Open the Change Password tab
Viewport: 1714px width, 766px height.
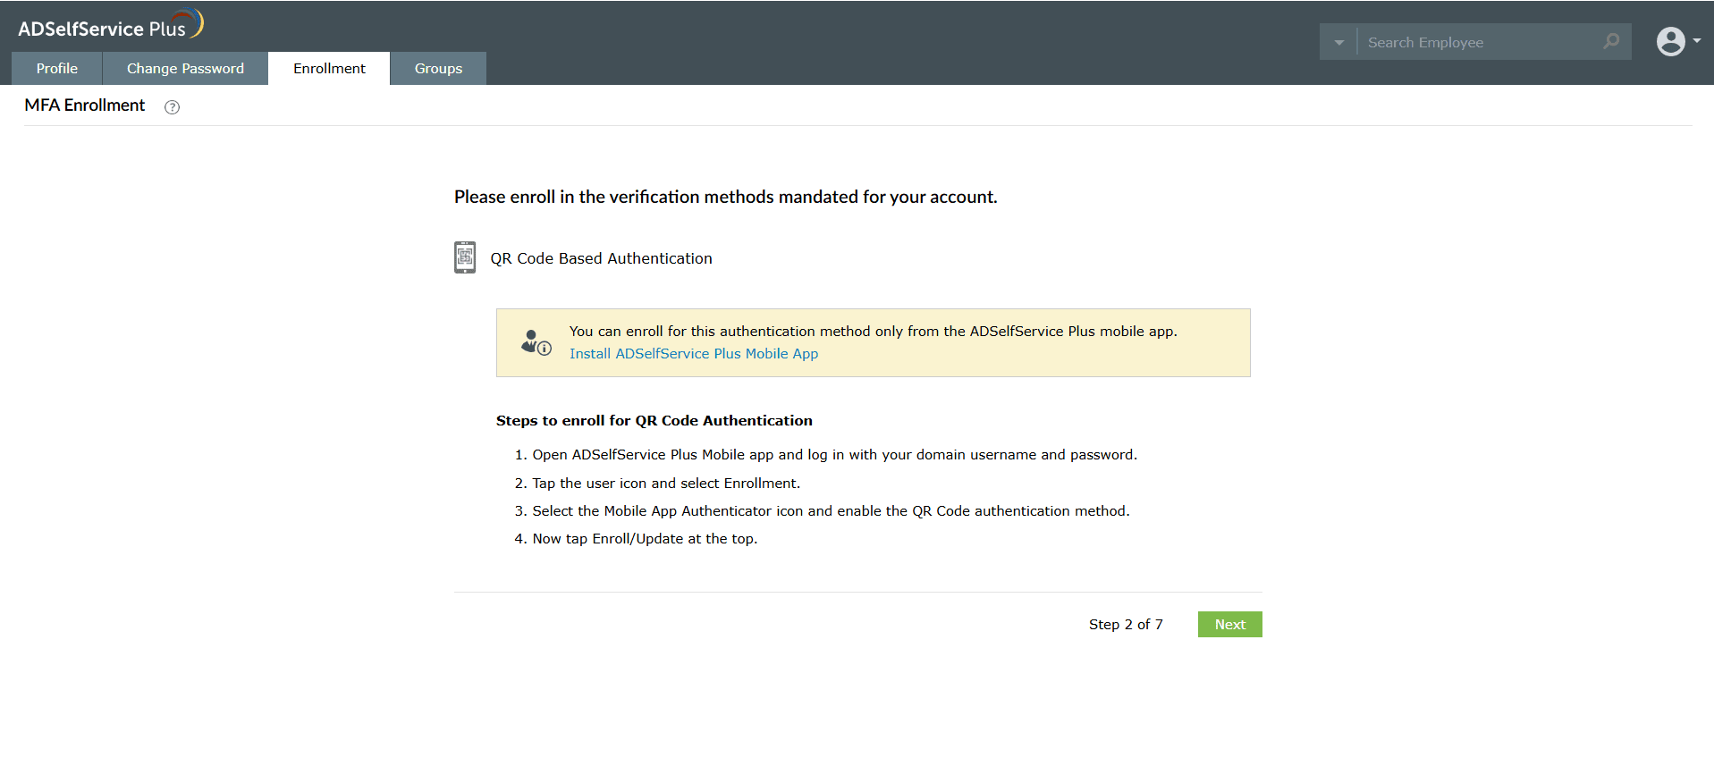pos(185,68)
